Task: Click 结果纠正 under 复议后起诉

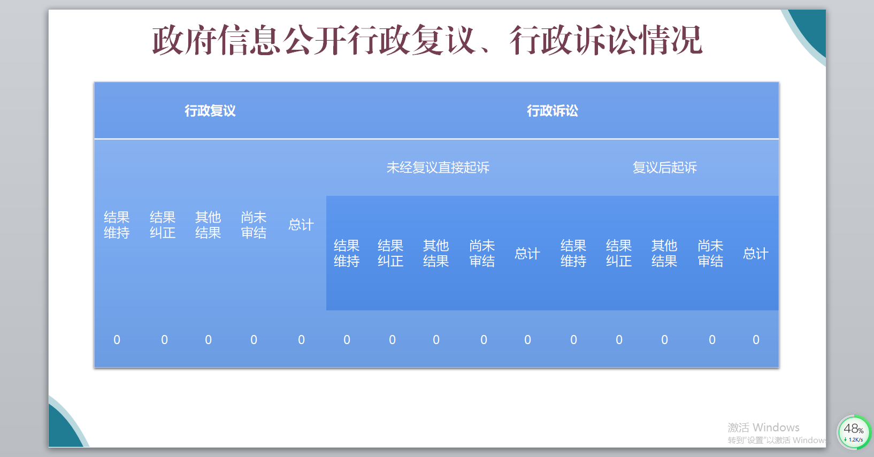Action: pyautogui.click(x=619, y=253)
